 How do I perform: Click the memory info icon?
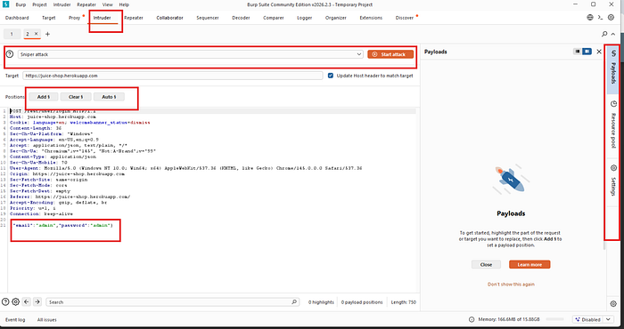pos(472,319)
